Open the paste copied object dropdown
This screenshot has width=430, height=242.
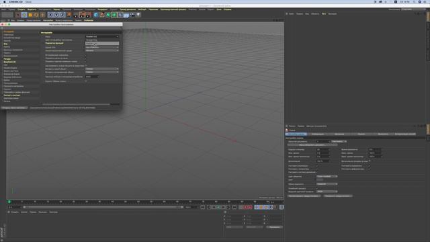pos(102,72)
